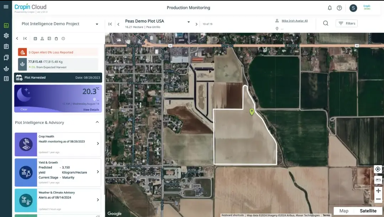Screen dimensions: 384x217
Task: Click View Details on weather card
Action: pyautogui.click(x=91, y=110)
